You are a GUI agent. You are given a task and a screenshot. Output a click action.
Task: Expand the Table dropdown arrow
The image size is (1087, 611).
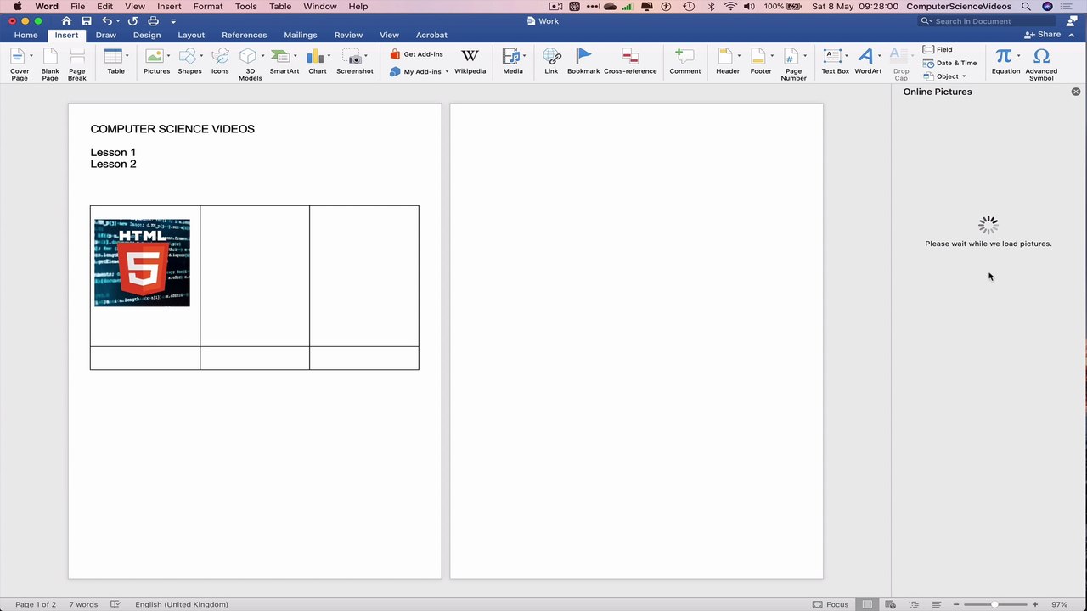coord(127,56)
